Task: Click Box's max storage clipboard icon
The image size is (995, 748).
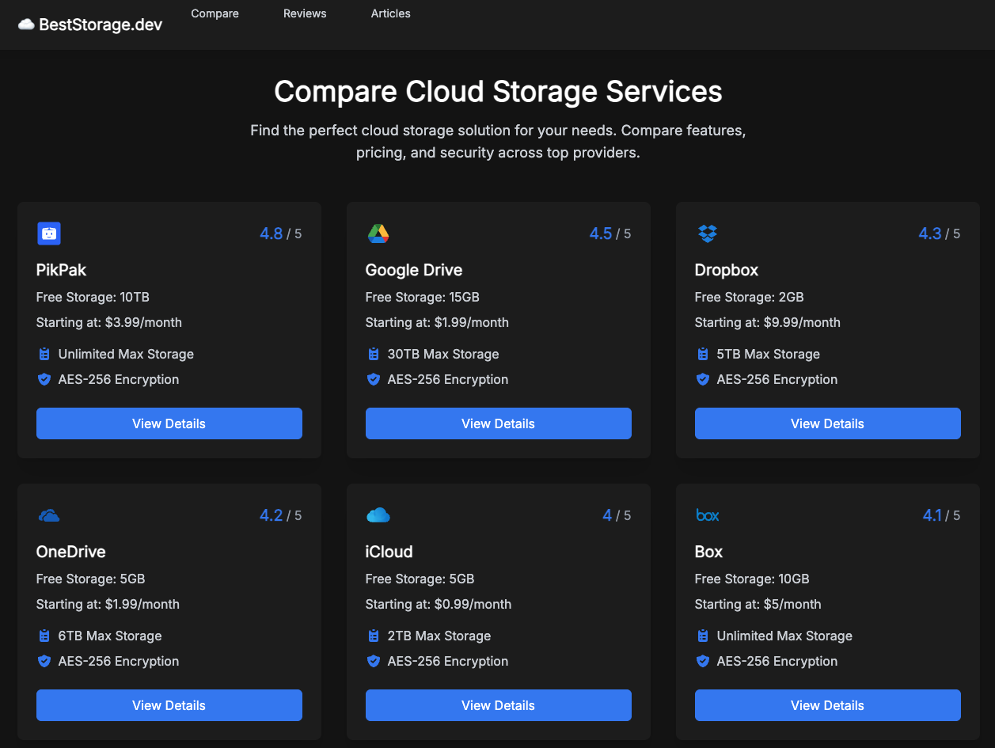Action: coord(703,636)
